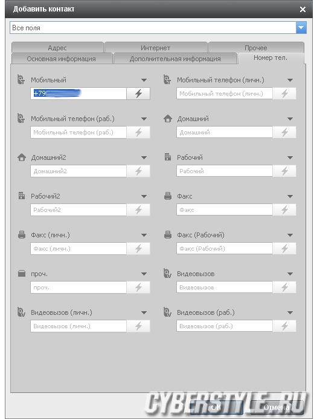Expand the Мобильный телефон (личн.) type arrow

[290, 80]
